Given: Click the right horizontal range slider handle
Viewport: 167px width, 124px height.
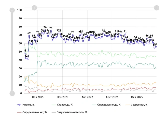Looking at the screenshot, I should pos(157,8).
